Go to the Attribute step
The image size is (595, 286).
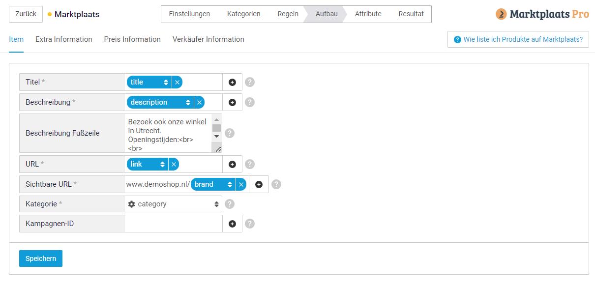tap(368, 14)
